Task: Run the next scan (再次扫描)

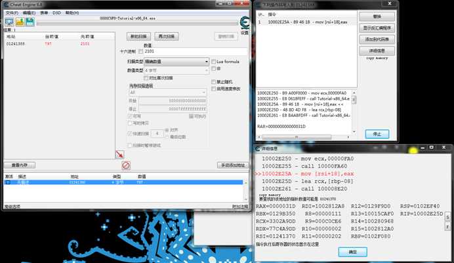Action: coord(167,37)
